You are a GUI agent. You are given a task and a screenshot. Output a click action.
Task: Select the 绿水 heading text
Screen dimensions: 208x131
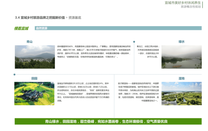coord(181,41)
